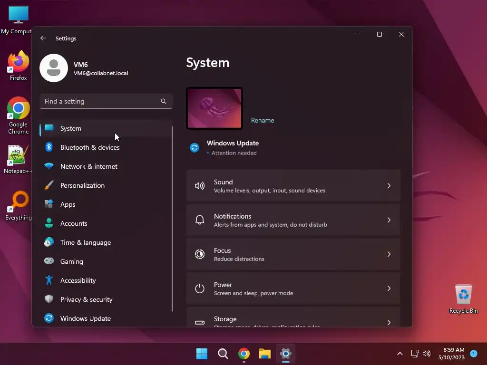Select Gaming in the sidebar
The height and width of the screenshot is (365, 487).
[106, 261]
